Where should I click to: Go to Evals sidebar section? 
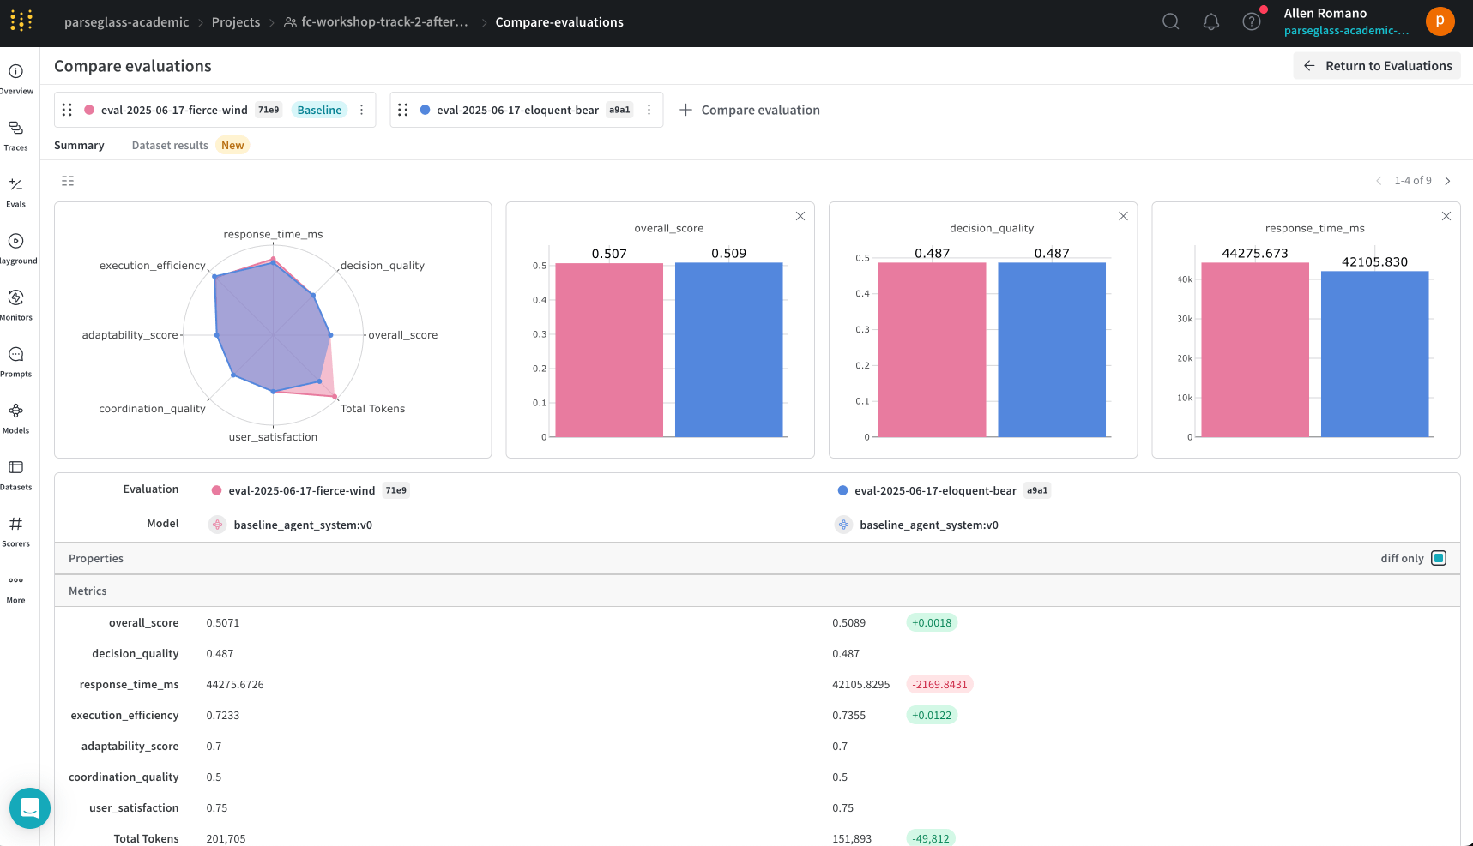pos(15,192)
